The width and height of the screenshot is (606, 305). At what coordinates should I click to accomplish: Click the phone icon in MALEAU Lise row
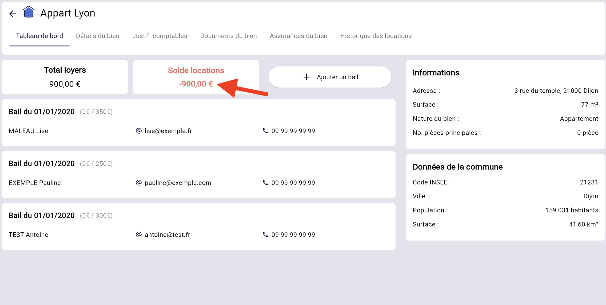[x=265, y=131]
